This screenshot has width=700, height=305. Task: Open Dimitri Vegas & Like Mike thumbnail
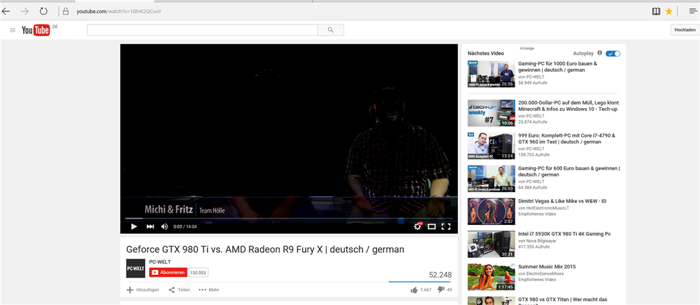(x=491, y=212)
